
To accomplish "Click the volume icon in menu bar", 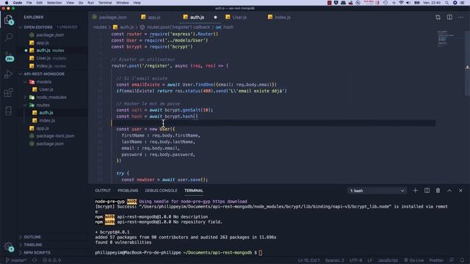I will pyautogui.click(x=408, y=3).
